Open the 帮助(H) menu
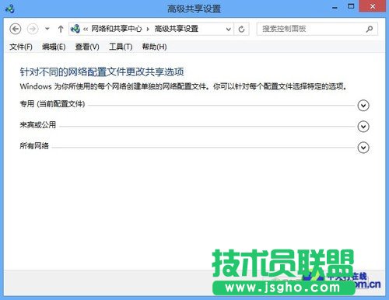This screenshot has height=300, width=389. pyautogui.click(x=154, y=47)
